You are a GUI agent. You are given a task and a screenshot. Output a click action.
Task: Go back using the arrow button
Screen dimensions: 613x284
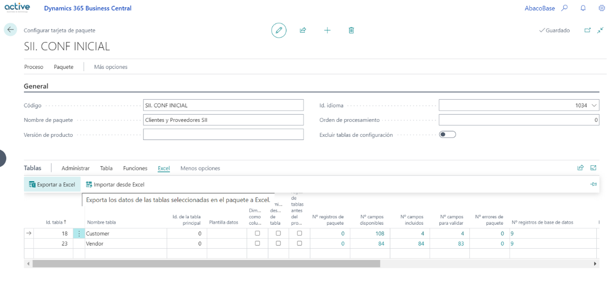(10, 30)
